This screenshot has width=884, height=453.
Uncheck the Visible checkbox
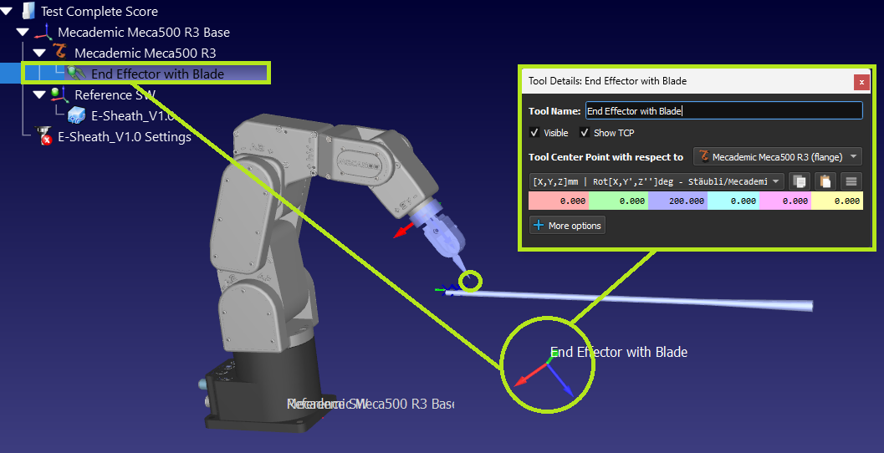[534, 133]
